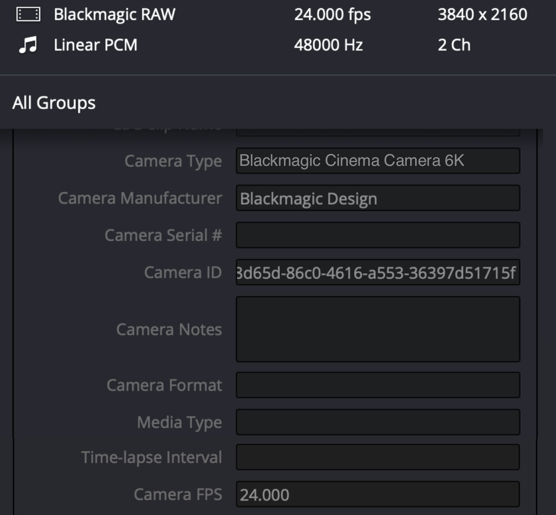The width and height of the screenshot is (556, 515).
Task: Select the Camera Format field
Action: tap(378, 385)
